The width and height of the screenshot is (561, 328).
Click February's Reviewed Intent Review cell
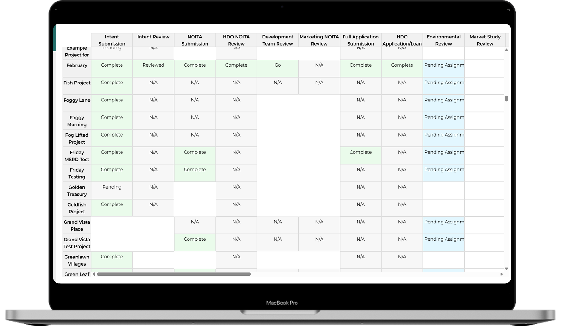pos(154,69)
